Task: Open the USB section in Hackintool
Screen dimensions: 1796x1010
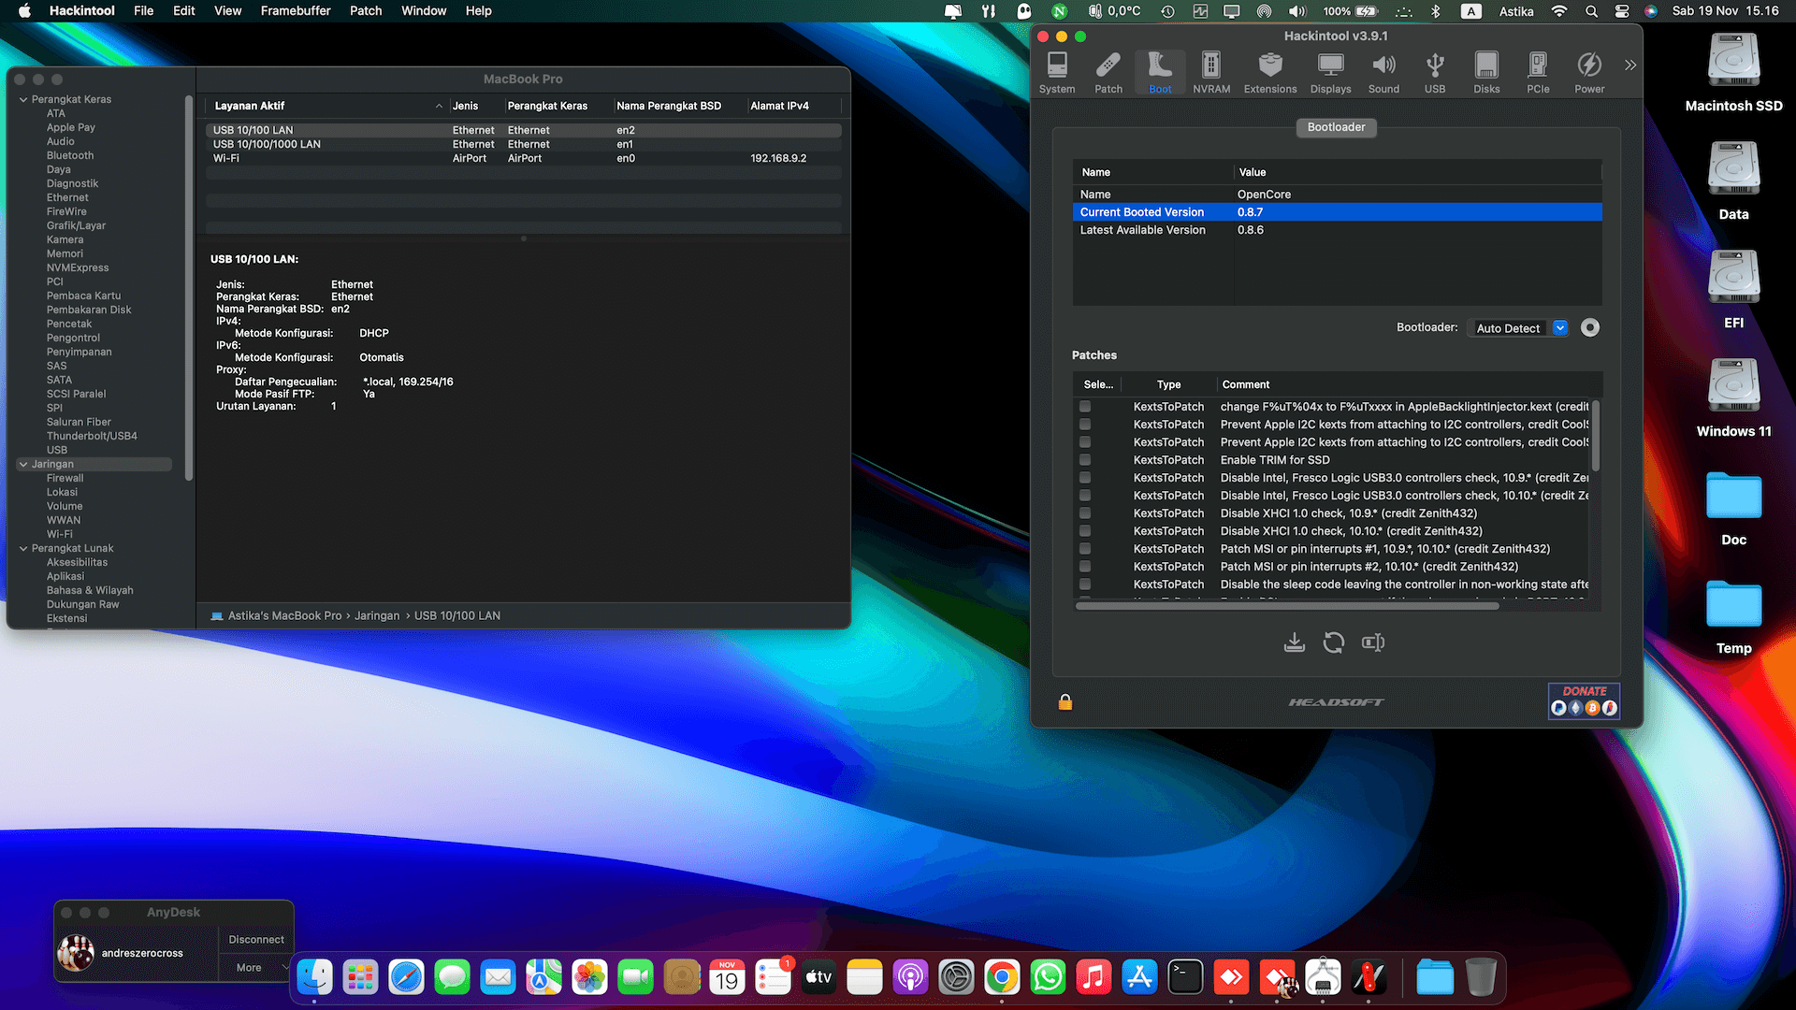Action: click(1435, 72)
